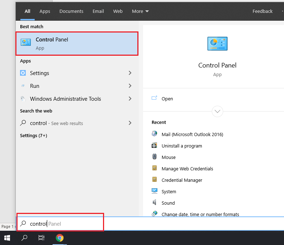Click the search box magnifier icon
This screenshot has width=284, height=245.
23,224
